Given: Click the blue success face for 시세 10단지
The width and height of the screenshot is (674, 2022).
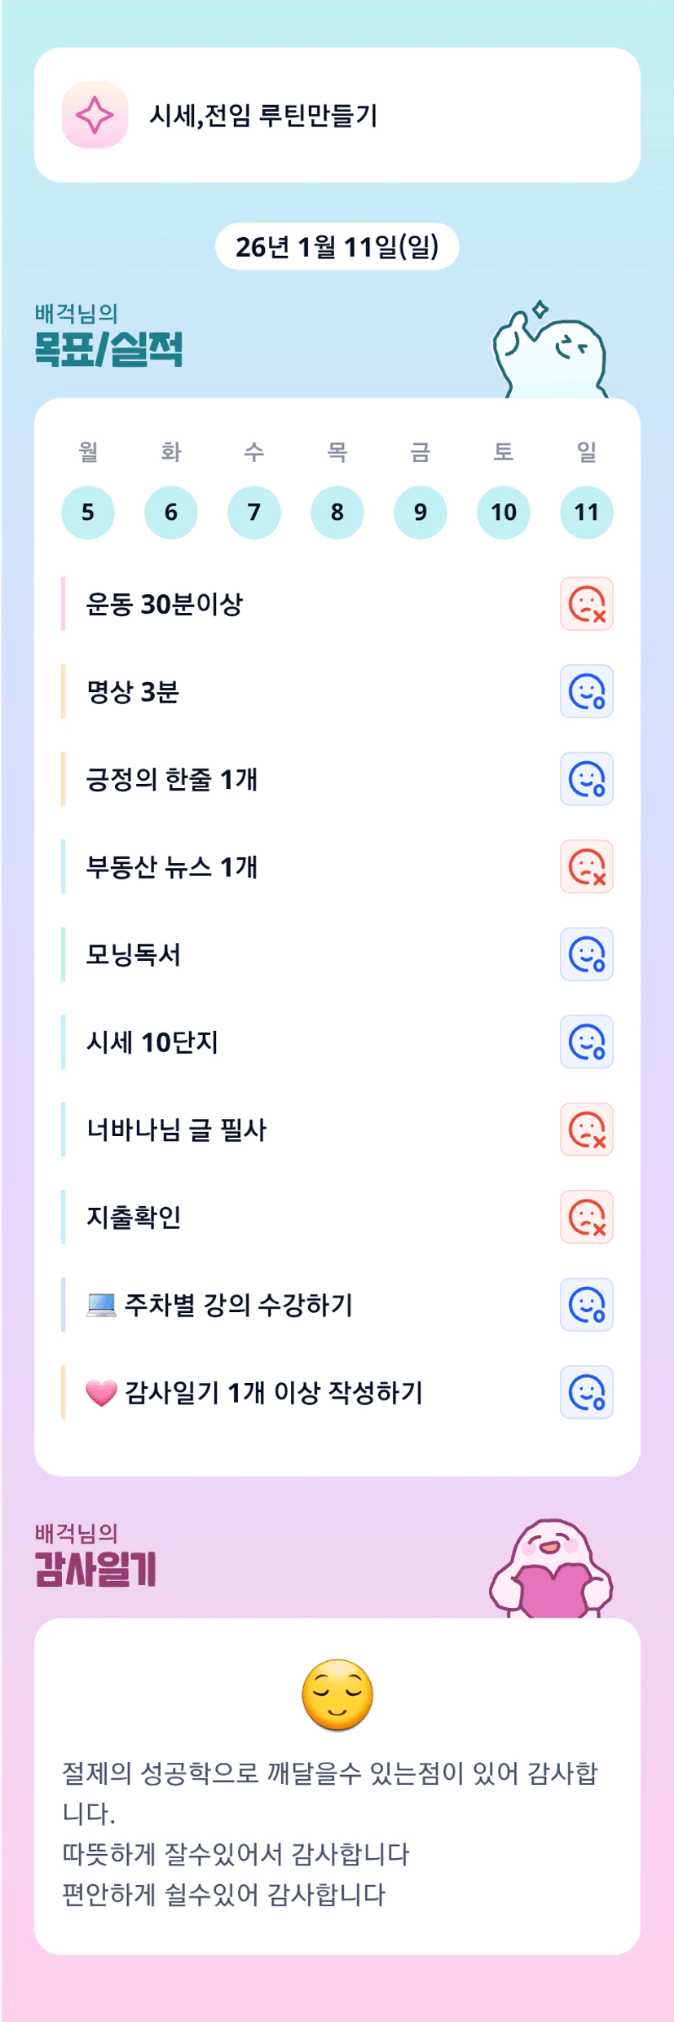Looking at the screenshot, I should coord(586,1042).
